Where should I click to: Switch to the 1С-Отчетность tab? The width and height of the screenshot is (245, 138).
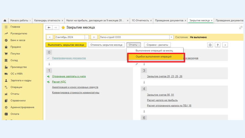(140, 21)
